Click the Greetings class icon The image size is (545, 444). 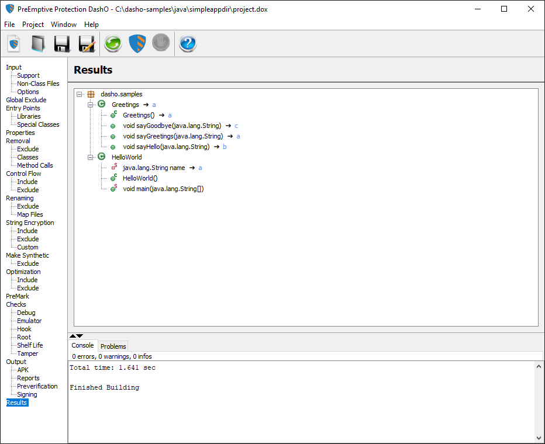click(102, 104)
